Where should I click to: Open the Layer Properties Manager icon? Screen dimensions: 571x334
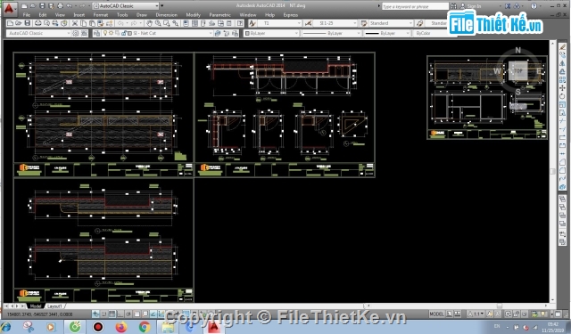(96, 33)
